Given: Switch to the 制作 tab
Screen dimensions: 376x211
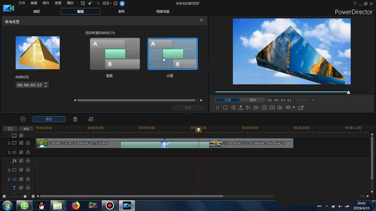Looking at the screenshot, I should pyautogui.click(x=121, y=11).
